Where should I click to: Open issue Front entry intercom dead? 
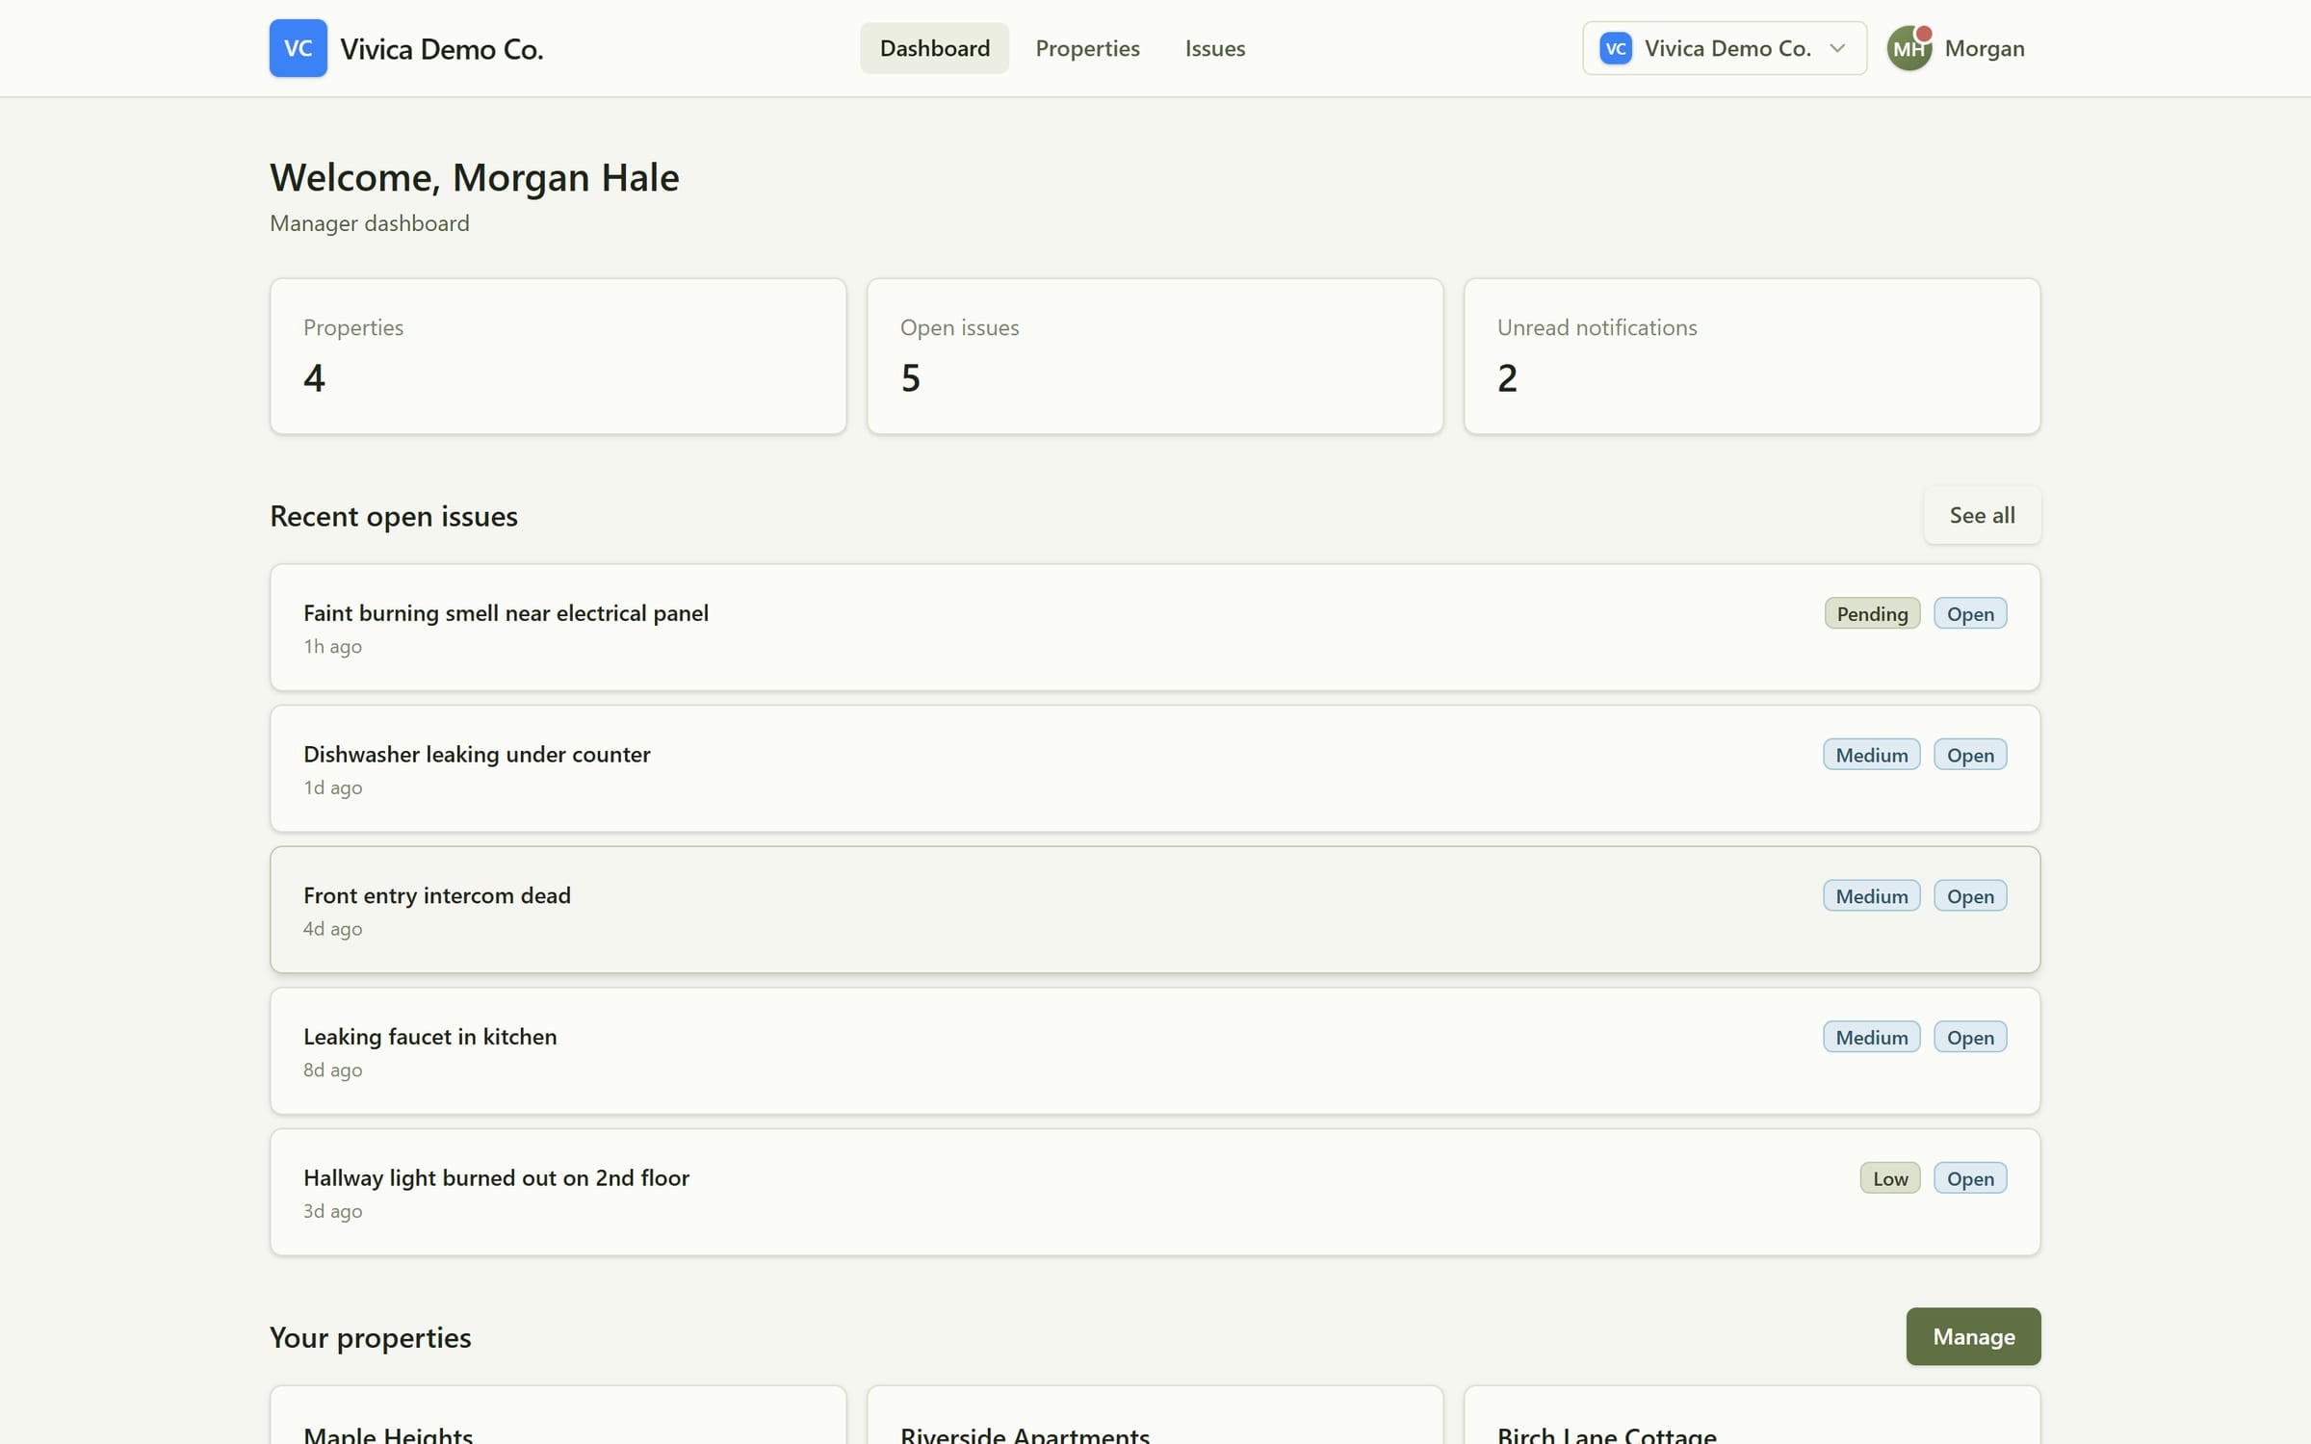tap(1155, 910)
